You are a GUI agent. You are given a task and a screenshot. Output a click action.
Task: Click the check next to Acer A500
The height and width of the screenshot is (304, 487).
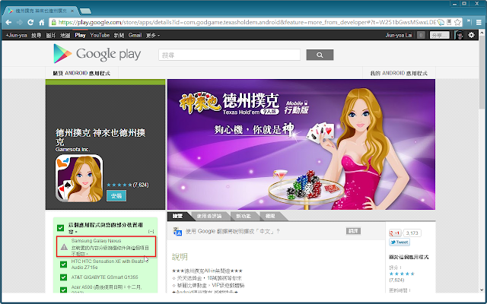point(64,290)
